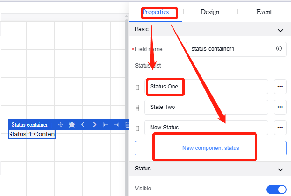Open more options for State Two
Viewport: 291px width, 196px height.
[x=280, y=107]
